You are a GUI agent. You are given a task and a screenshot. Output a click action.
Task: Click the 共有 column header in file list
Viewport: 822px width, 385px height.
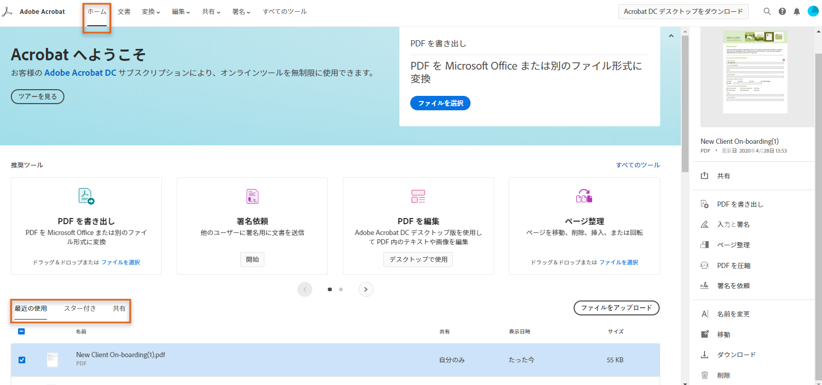444,331
